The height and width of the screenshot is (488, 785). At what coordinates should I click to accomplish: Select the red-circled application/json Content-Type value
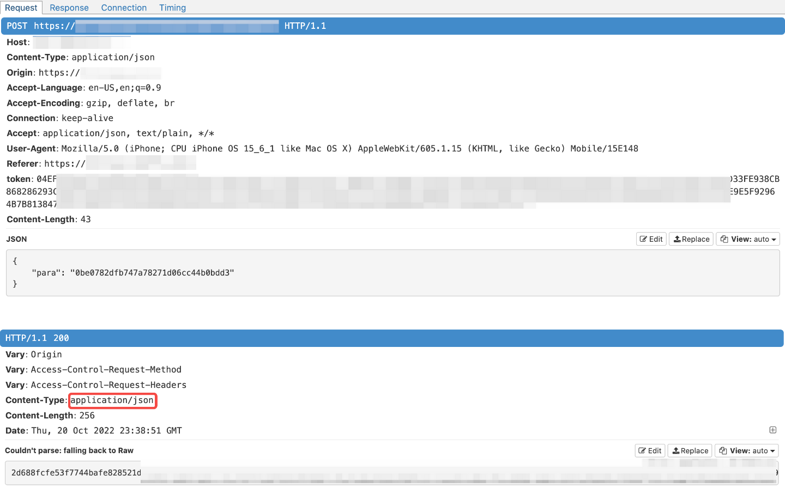coord(112,400)
